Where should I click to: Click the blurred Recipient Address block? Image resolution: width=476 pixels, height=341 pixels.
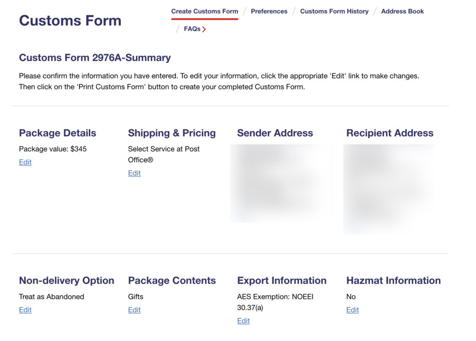tap(389, 188)
